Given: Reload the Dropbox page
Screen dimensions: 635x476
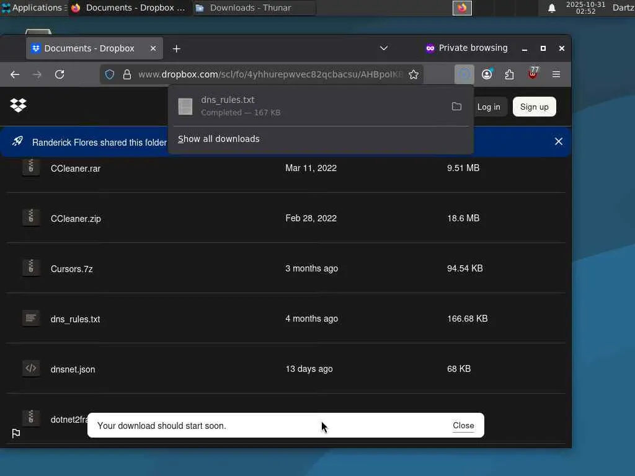Looking at the screenshot, I should pyautogui.click(x=60, y=74).
